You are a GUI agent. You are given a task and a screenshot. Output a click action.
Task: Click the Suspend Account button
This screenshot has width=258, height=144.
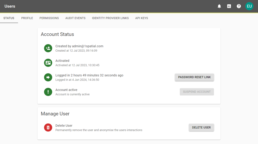click(197, 92)
